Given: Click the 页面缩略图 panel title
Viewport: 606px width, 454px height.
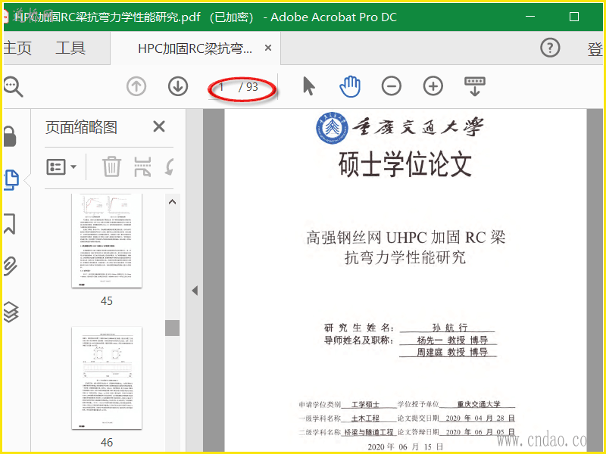Looking at the screenshot, I should (x=81, y=127).
